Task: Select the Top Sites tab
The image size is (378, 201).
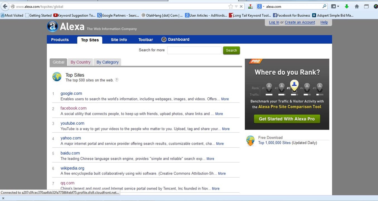Action: 90,40
